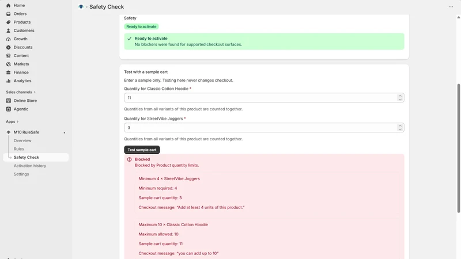Open the Products section
This screenshot has width=461, height=259.
(22, 22)
